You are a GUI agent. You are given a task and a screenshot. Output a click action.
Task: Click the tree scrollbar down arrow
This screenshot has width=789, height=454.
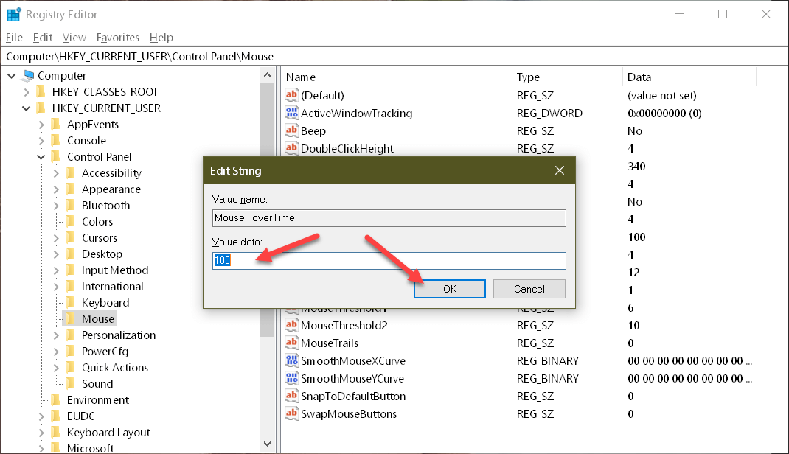click(x=267, y=444)
